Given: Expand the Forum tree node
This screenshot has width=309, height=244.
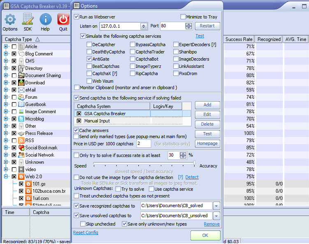Looking at the screenshot, I should click(x=6, y=97).
